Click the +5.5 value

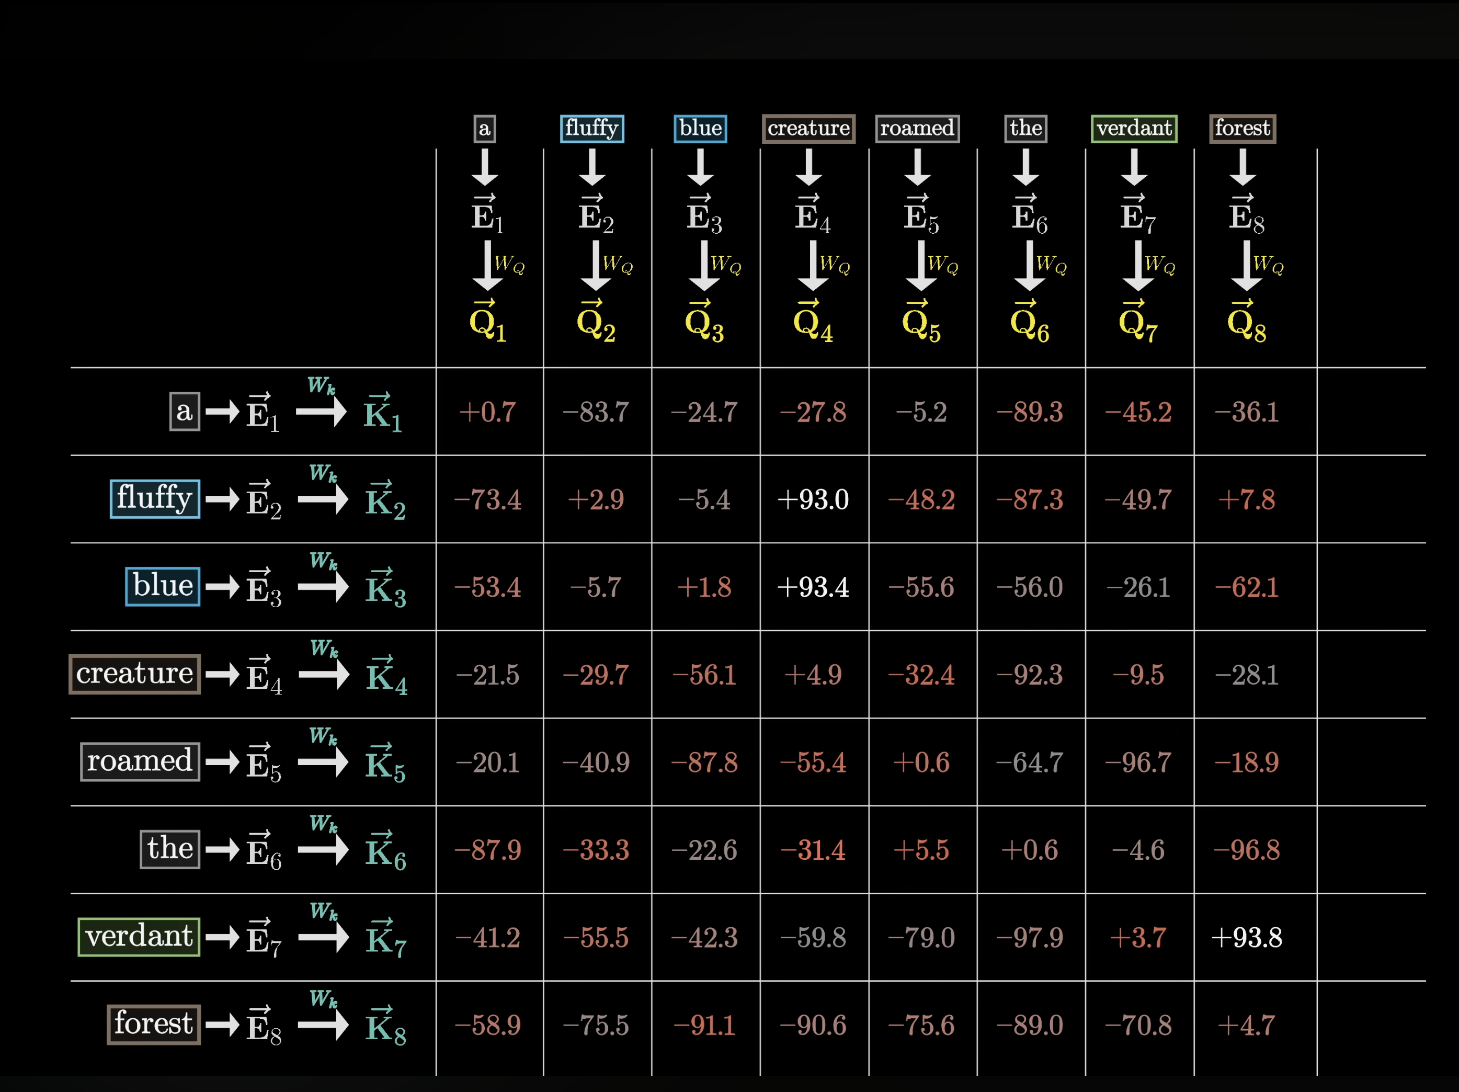click(x=921, y=850)
